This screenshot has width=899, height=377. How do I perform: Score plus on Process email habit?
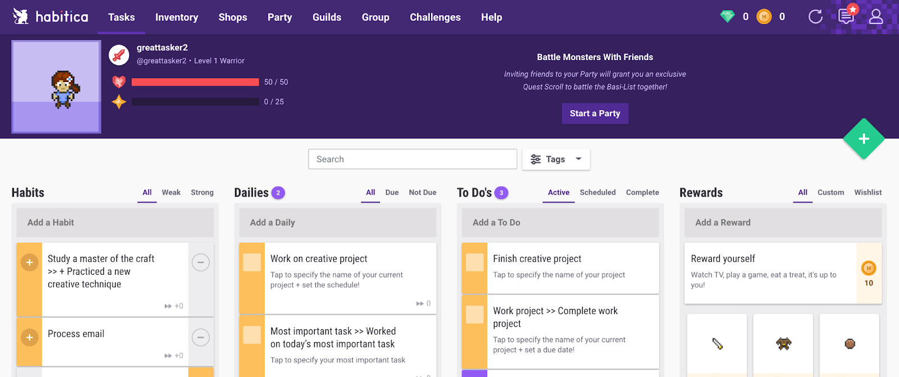click(x=29, y=338)
